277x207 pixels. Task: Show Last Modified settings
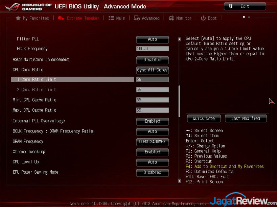[x=246, y=118]
